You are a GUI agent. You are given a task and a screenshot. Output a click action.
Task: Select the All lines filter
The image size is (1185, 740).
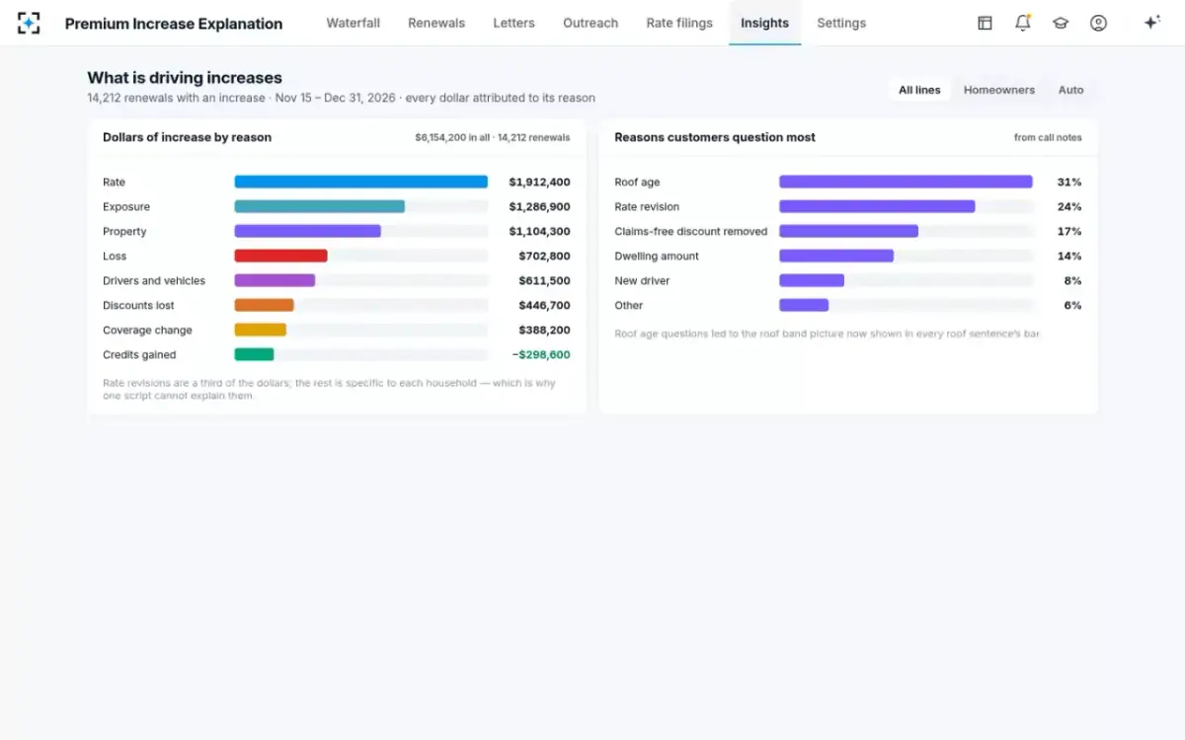pos(919,90)
